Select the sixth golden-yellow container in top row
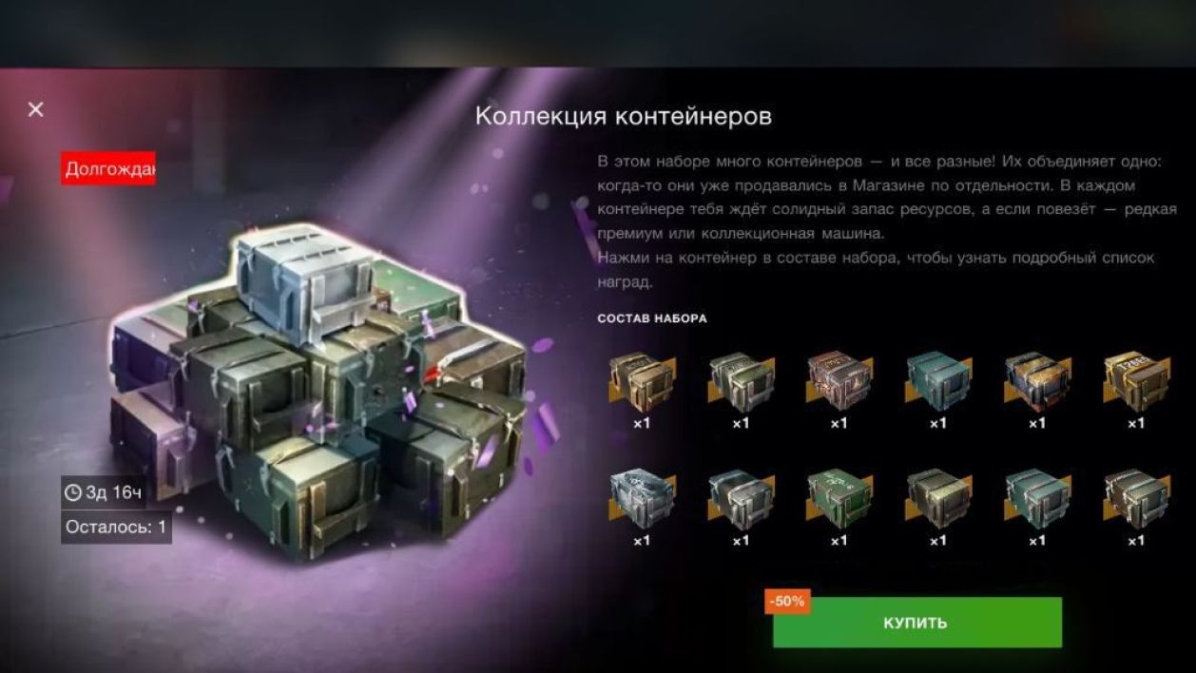Screen dimensions: 1196x673 [1136, 382]
